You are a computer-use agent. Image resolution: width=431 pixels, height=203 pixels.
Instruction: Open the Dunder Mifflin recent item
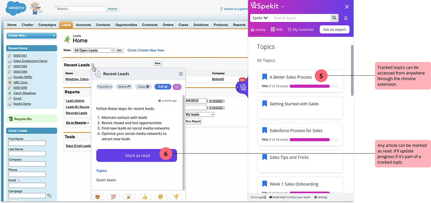pyautogui.click(x=23, y=77)
